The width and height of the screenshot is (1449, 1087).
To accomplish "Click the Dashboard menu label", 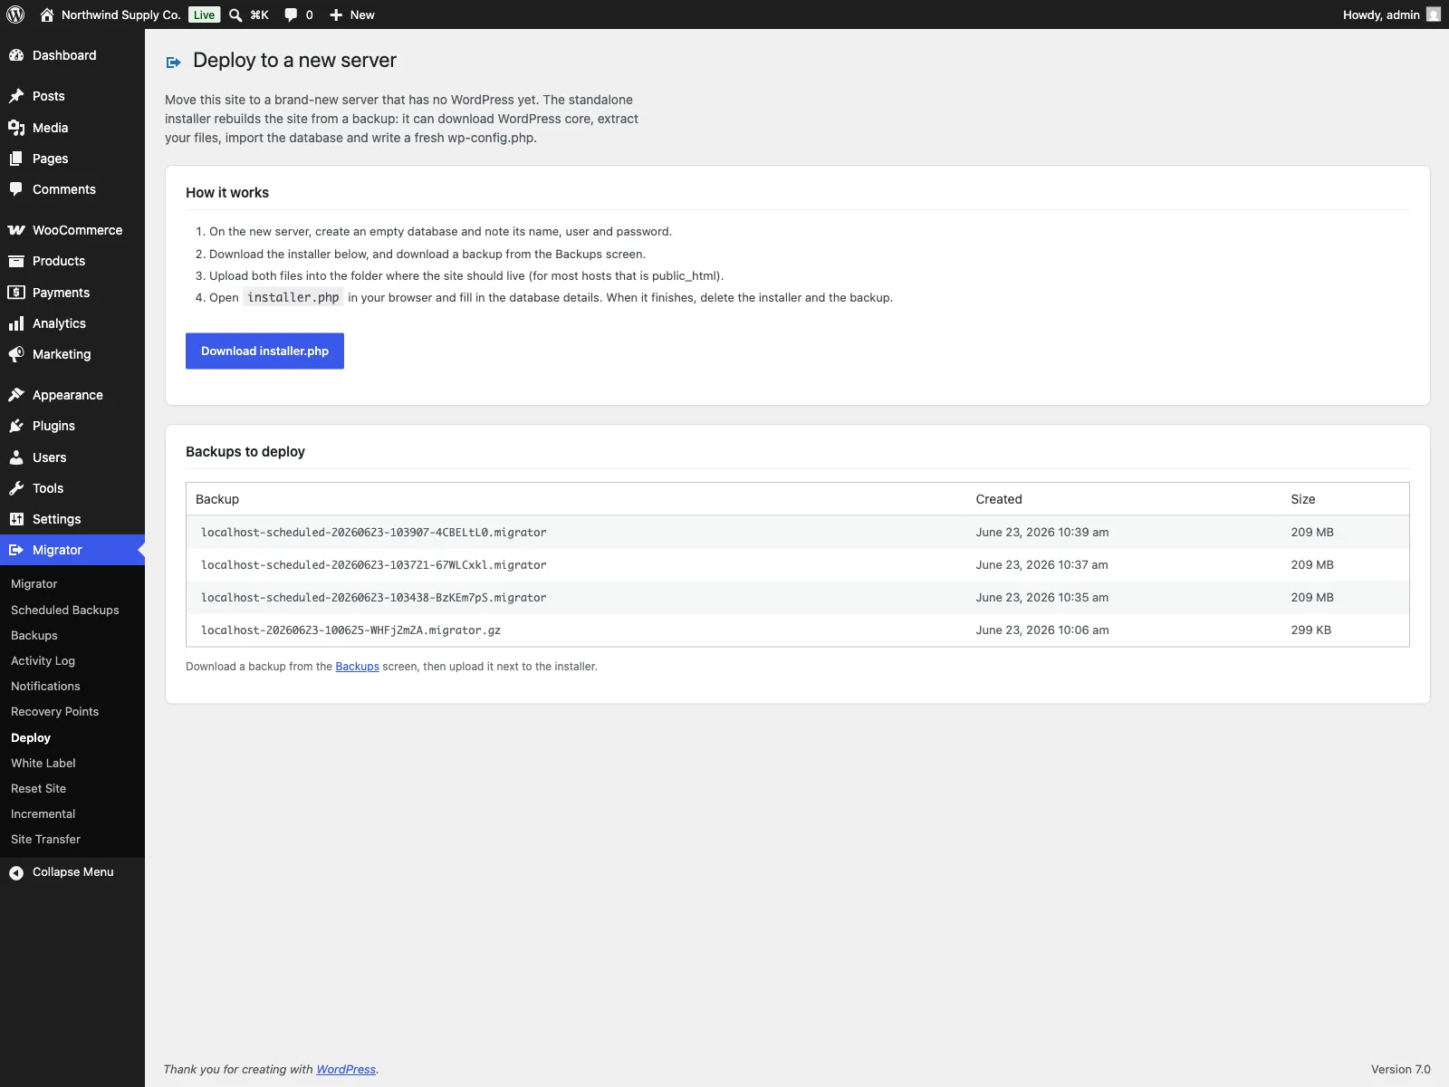I will click(x=64, y=55).
